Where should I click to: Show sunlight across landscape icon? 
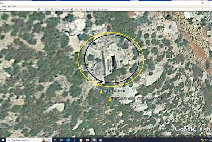click(x=76, y=9)
